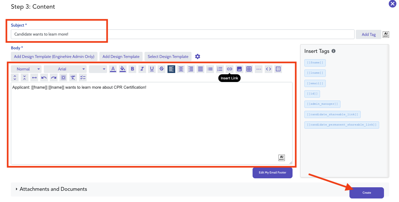Toggle underline formatting on

point(152,69)
